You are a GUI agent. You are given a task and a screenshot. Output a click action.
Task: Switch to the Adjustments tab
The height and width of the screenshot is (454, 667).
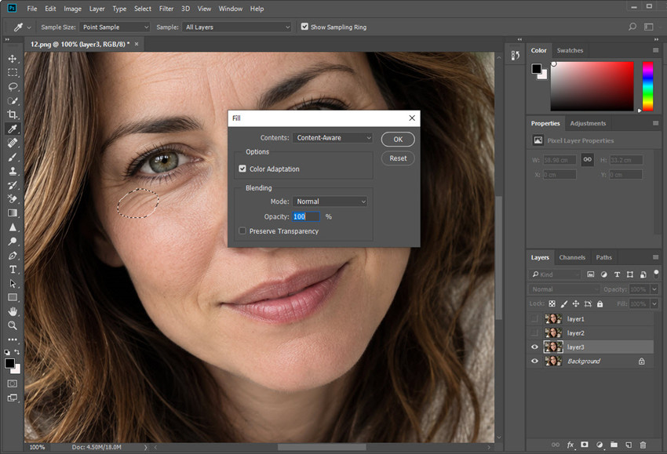588,123
